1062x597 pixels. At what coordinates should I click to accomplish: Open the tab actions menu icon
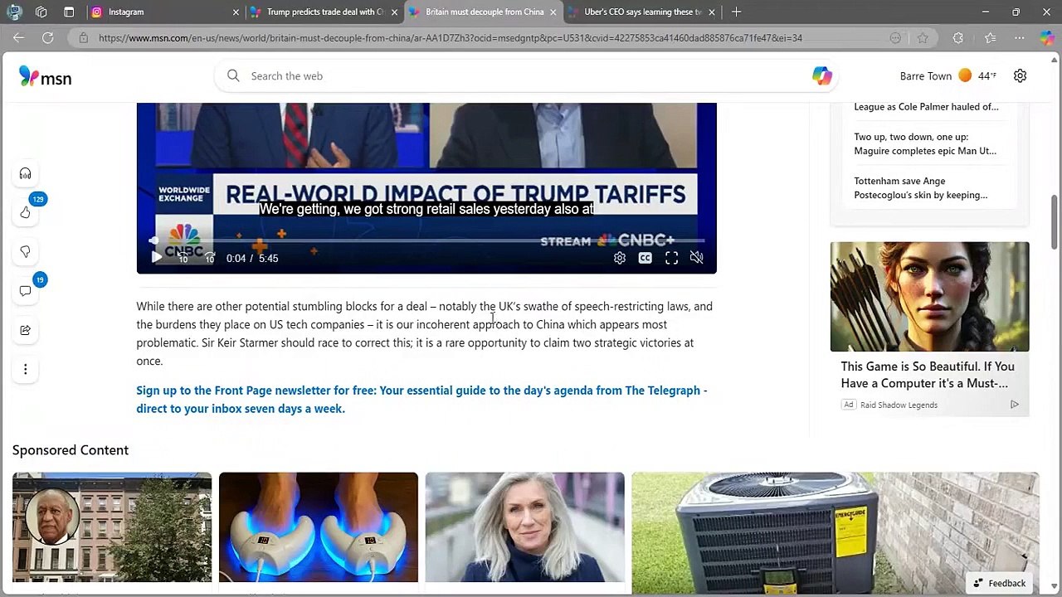(x=69, y=12)
